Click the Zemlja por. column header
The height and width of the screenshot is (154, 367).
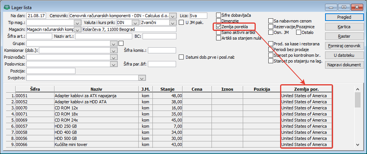306,89
